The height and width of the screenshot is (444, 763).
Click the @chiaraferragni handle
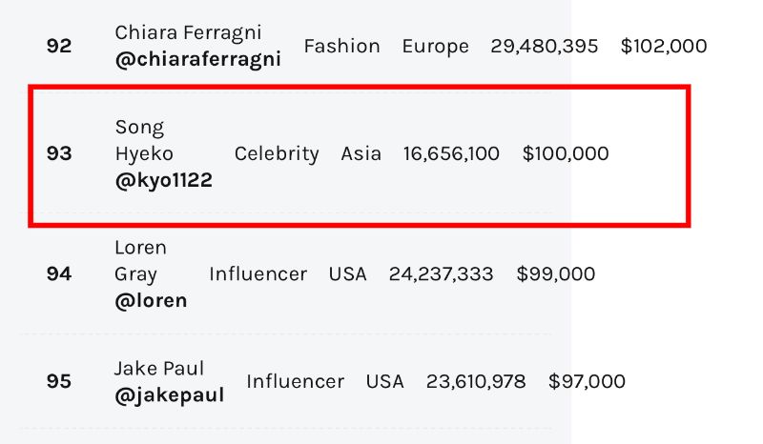[198, 60]
